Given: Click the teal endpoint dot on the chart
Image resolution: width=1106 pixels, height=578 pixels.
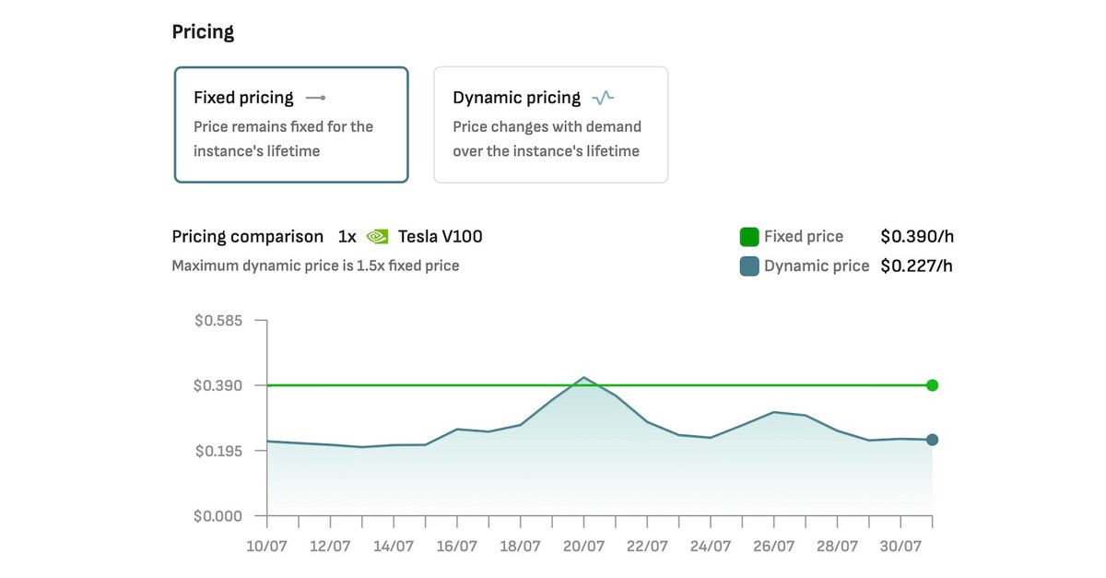Looking at the screenshot, I should (x=932, y=440).
